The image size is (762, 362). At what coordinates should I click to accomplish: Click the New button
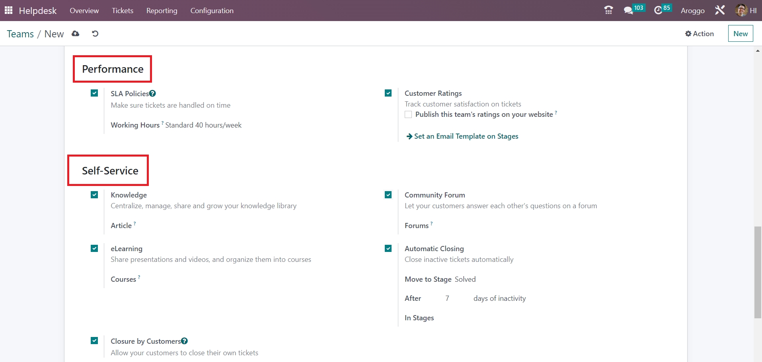pos(741,34)
